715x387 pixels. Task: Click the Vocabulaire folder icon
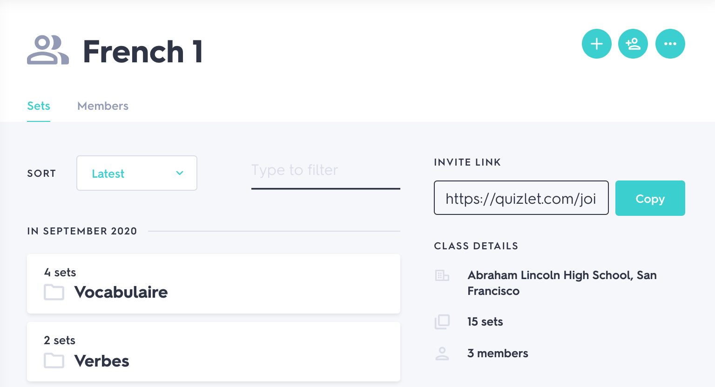pyautogui.click(x=54, y=293)
